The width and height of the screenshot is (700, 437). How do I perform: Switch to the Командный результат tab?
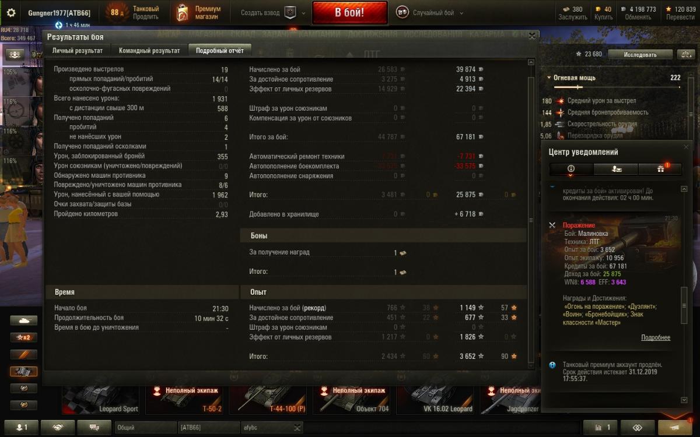click(x=149, y=51)
